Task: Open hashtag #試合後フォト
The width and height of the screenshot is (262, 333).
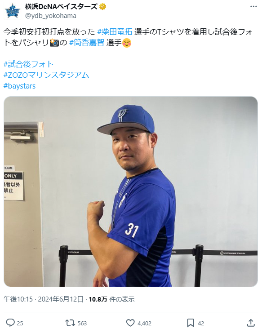Action: (x=29, y=64)
